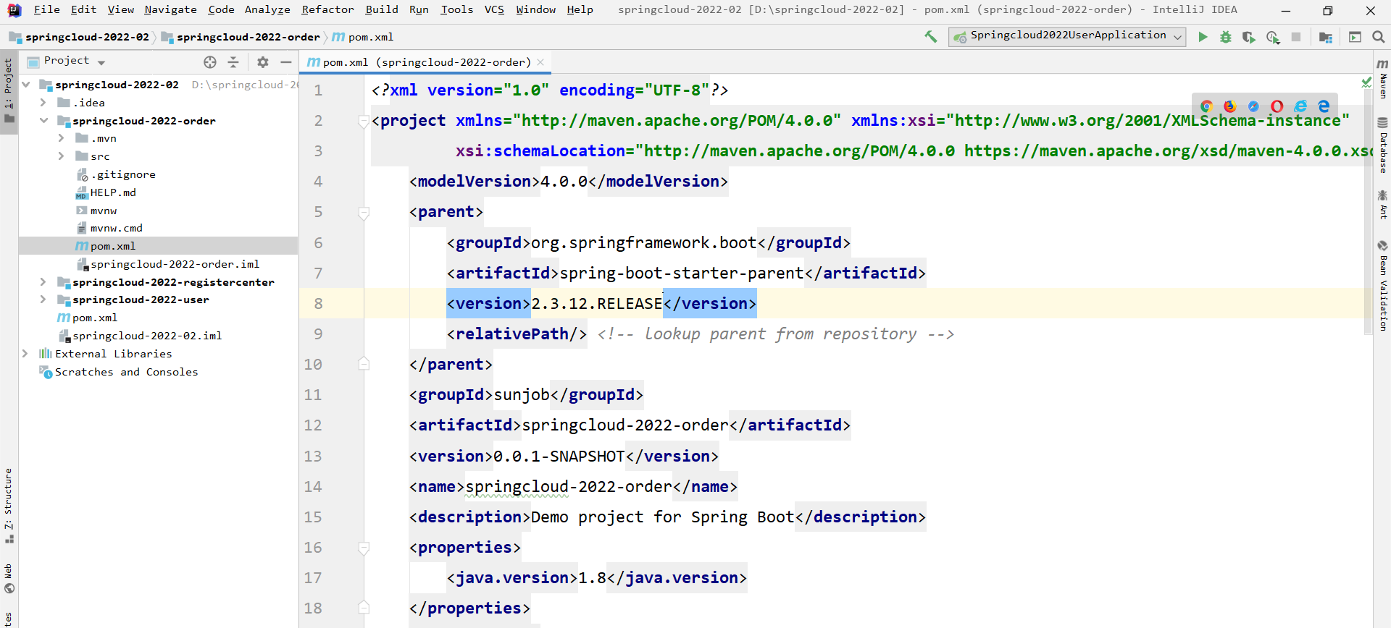Image resolution: width=1391 pixels, height=628 pixels.
Task: Fold the parent tag at line 5
Action: [364, 213]
